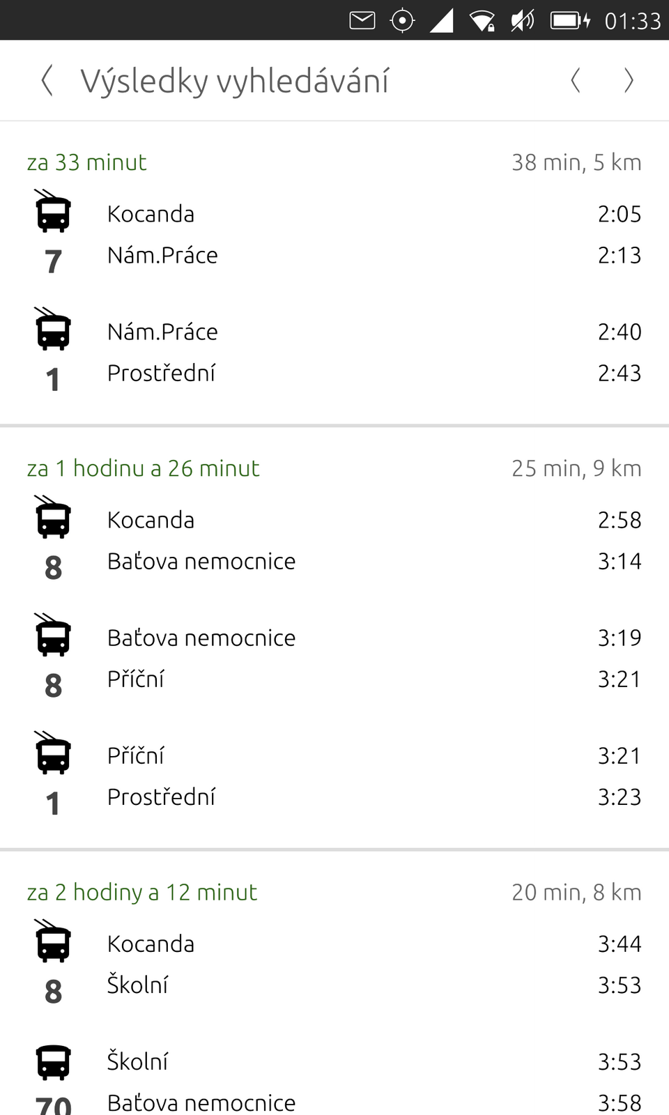The height and width of the screenshot is (1115, 669).
Task: Tap bus icon for Školní line 70
Action: (53, 1062)
